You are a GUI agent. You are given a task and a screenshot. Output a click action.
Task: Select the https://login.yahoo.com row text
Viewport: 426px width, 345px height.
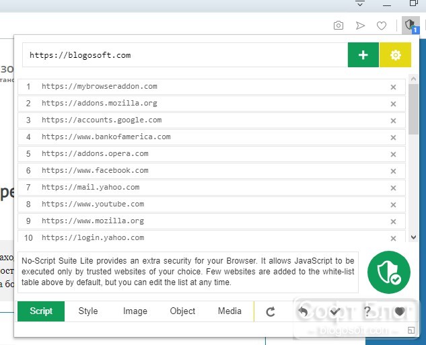[93, 238]
